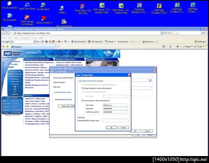Open the Favorites menu
The width and height of the screenshot is (209, 163).
[x=25, y=38]
